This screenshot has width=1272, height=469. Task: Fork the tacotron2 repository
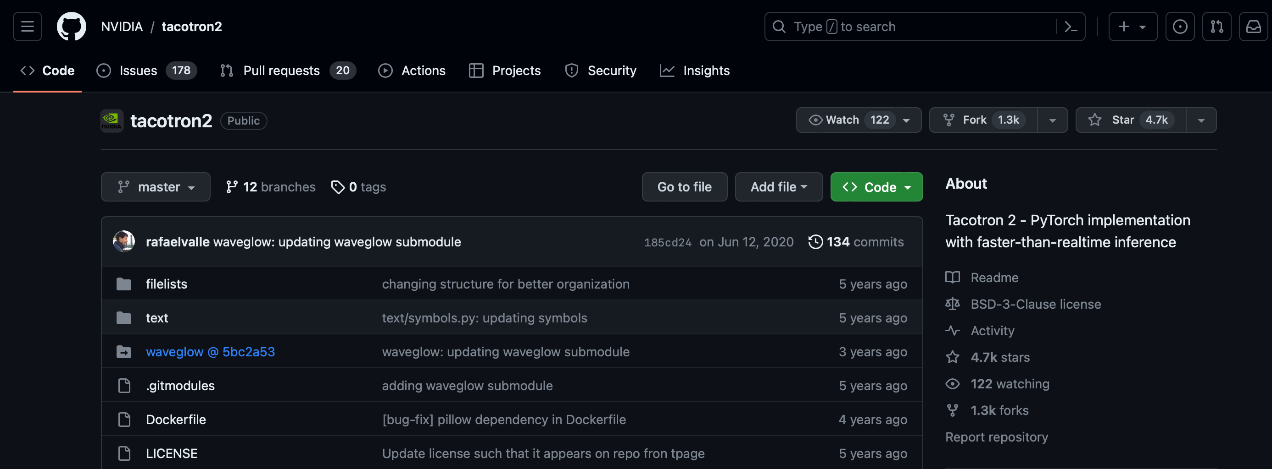(x=983, y=120)
